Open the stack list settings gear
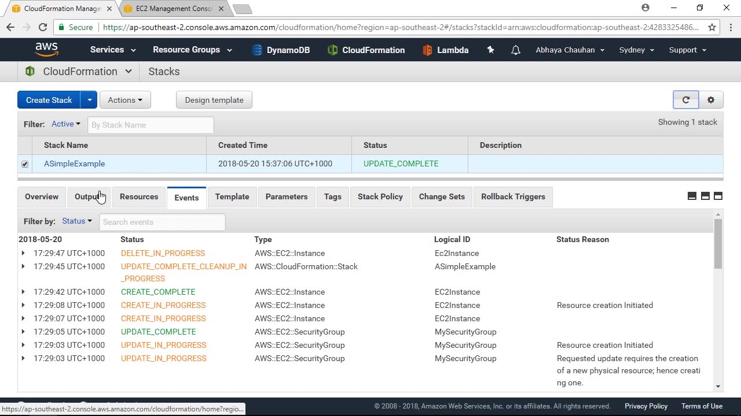The width and height of the screenshot is (741, 416). point(711,100)
